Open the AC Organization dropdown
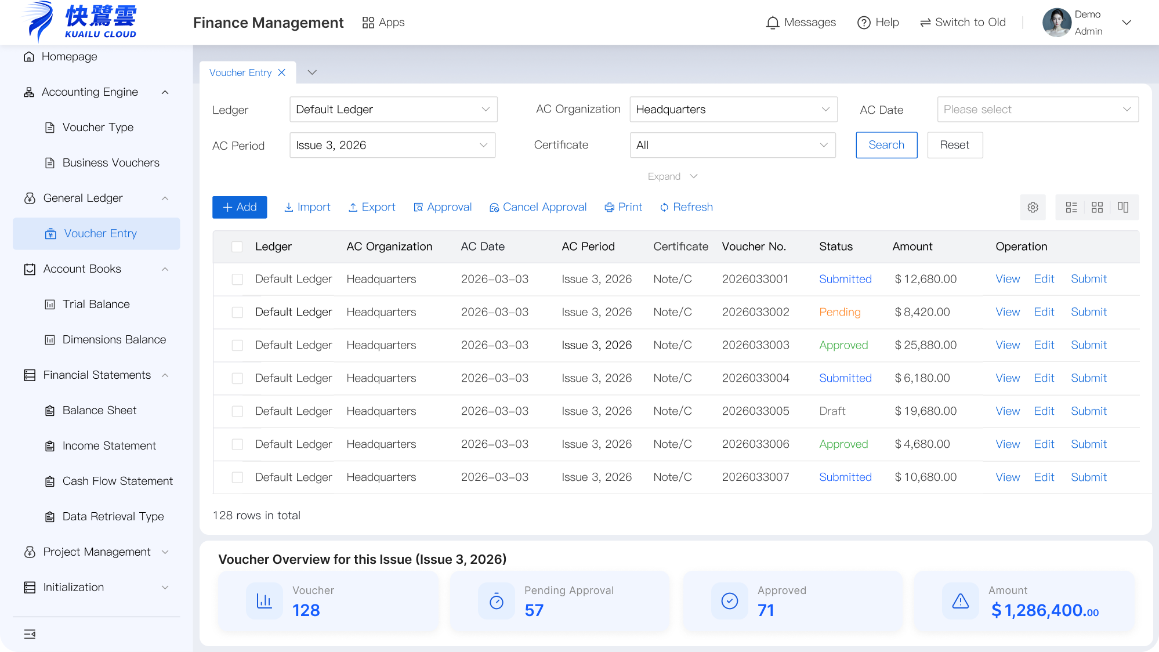The width and height of the screenshot is (1159, 652). pyautogui.click(x=733, y=110)
